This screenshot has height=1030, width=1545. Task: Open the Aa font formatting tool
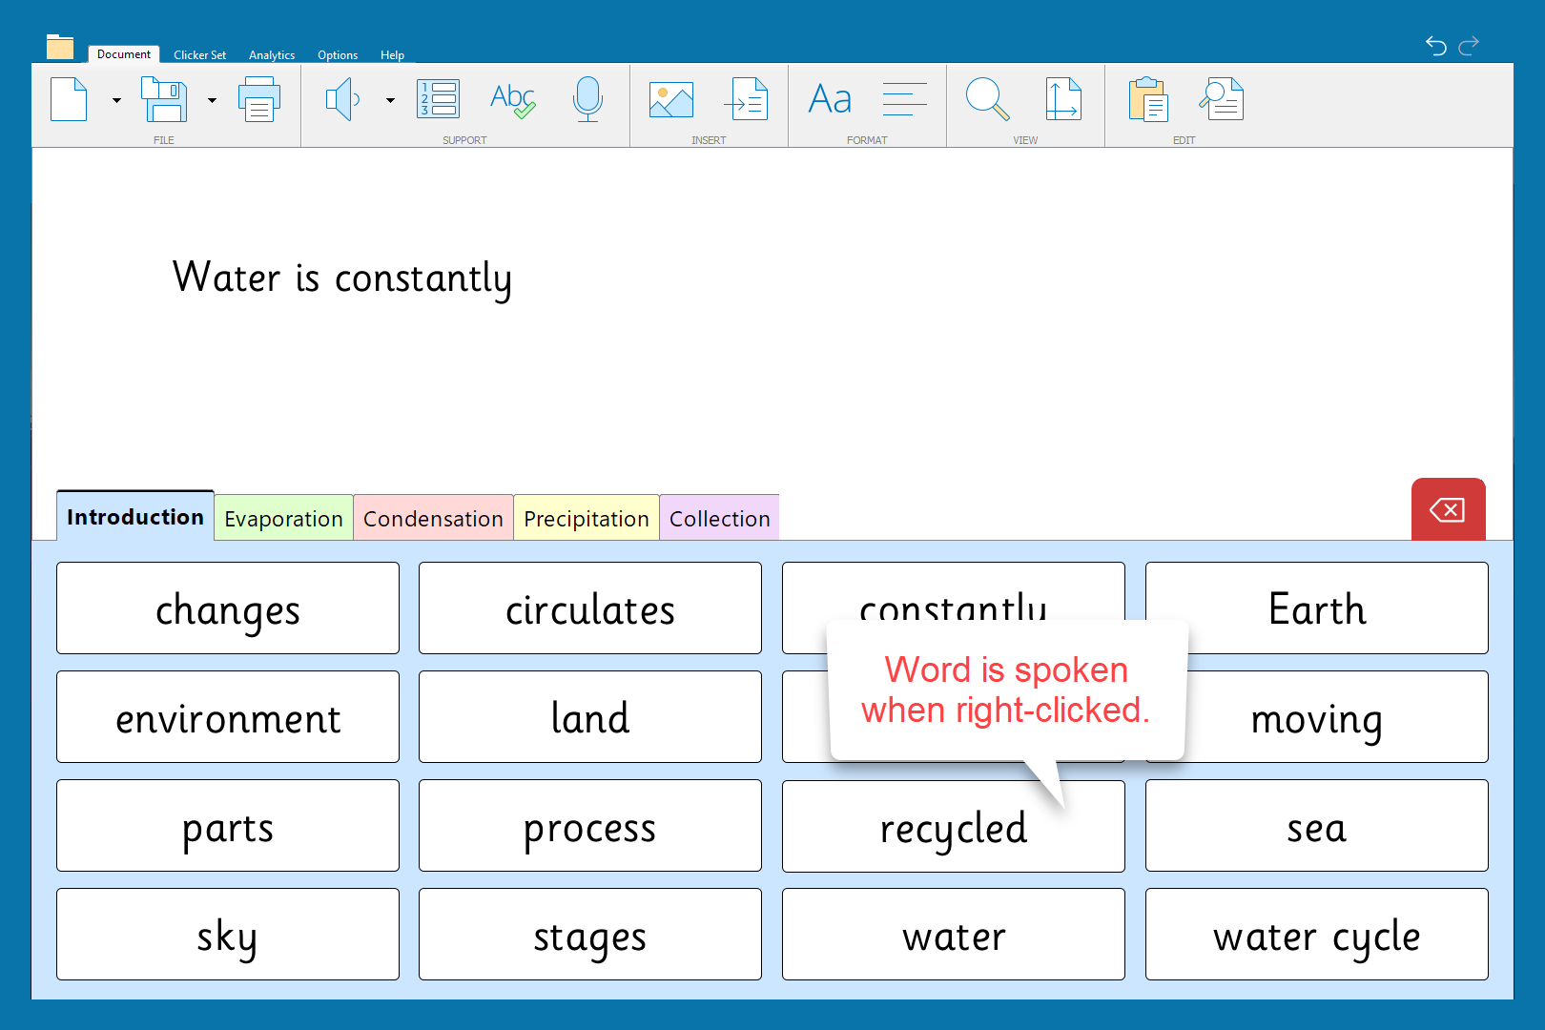(830, 99)
